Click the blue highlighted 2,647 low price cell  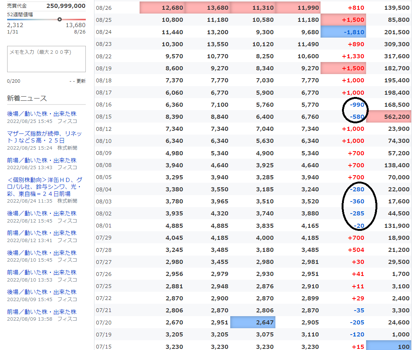253,322
